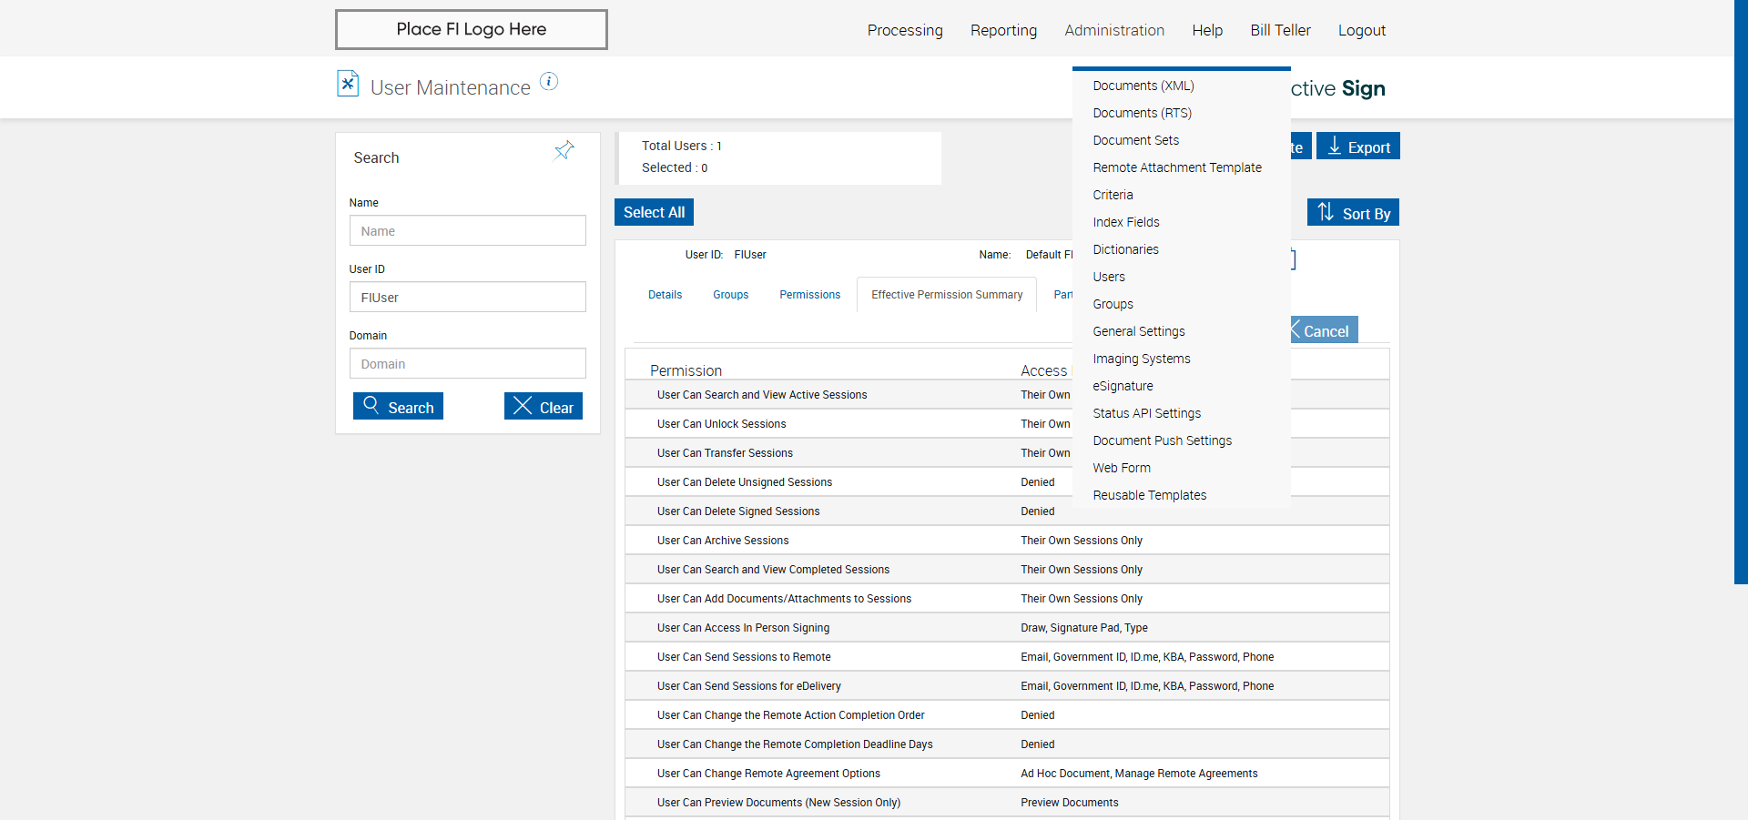Expand the Processing navigation menu

(904, 30)
